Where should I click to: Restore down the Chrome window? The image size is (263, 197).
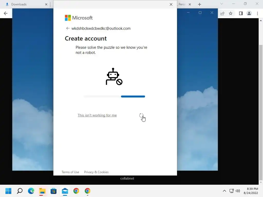click(x=245, y=4)
